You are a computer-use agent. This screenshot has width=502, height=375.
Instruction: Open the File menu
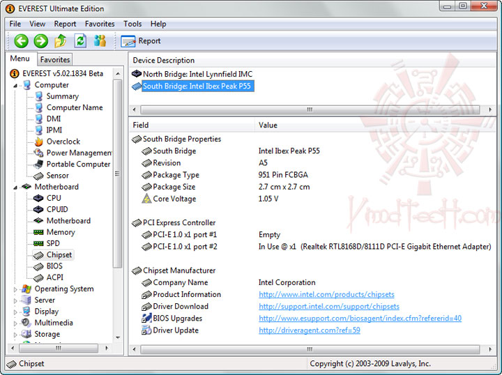15,24
